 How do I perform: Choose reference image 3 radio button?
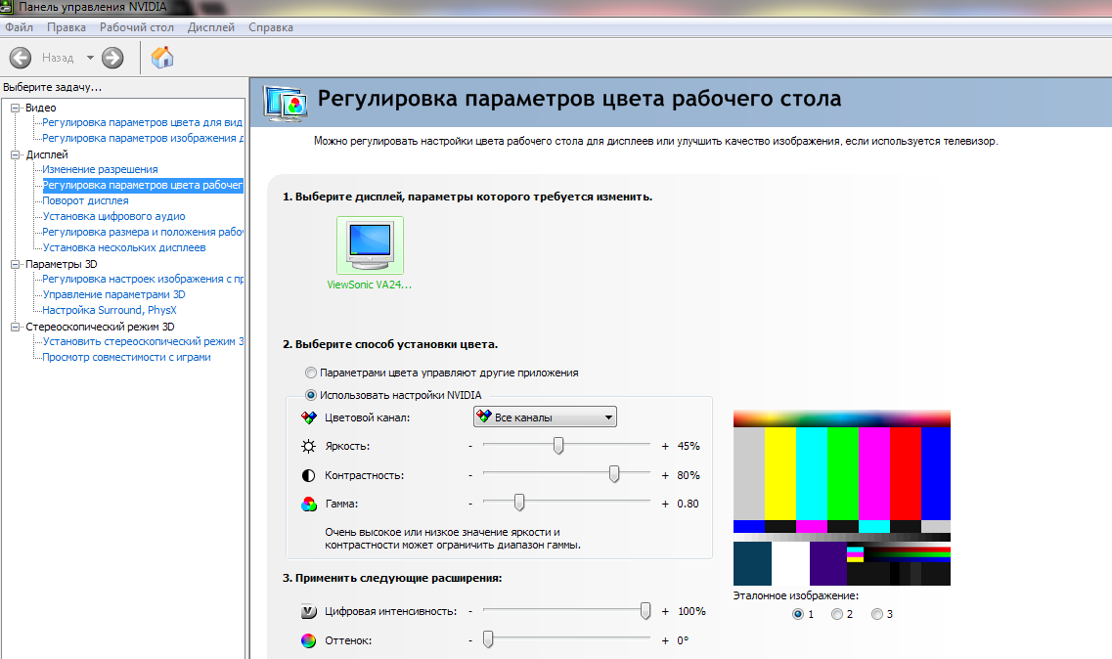[x=877, y=614]
